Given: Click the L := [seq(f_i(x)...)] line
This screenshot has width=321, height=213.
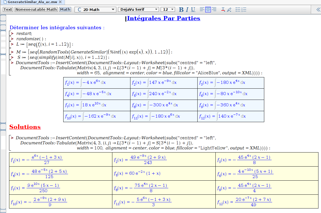Looking at the screenshot, I should [45, 44].
